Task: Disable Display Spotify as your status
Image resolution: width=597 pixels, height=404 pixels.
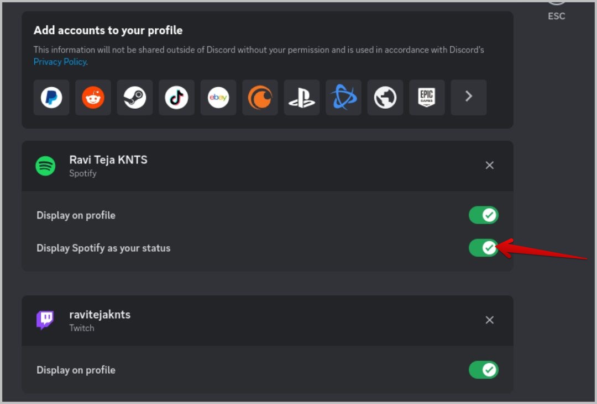Action: coord(484,248)
